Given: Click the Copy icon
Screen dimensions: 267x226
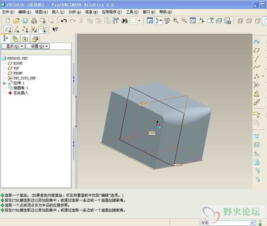Looking at the screenshot, I should pos(90,21).
